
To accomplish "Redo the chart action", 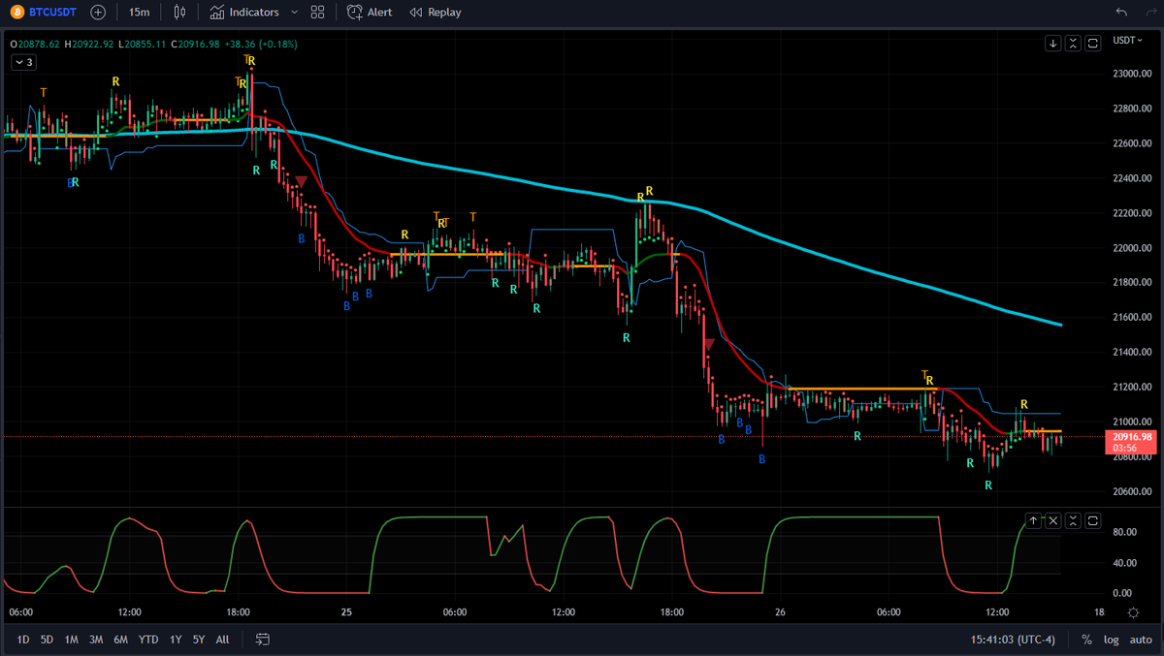I will pos(1149,13).
